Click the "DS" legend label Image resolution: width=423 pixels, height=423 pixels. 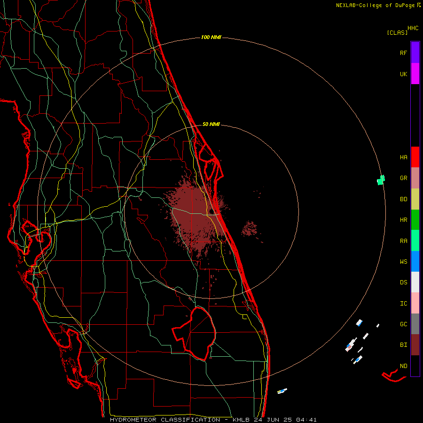(403, 282)
